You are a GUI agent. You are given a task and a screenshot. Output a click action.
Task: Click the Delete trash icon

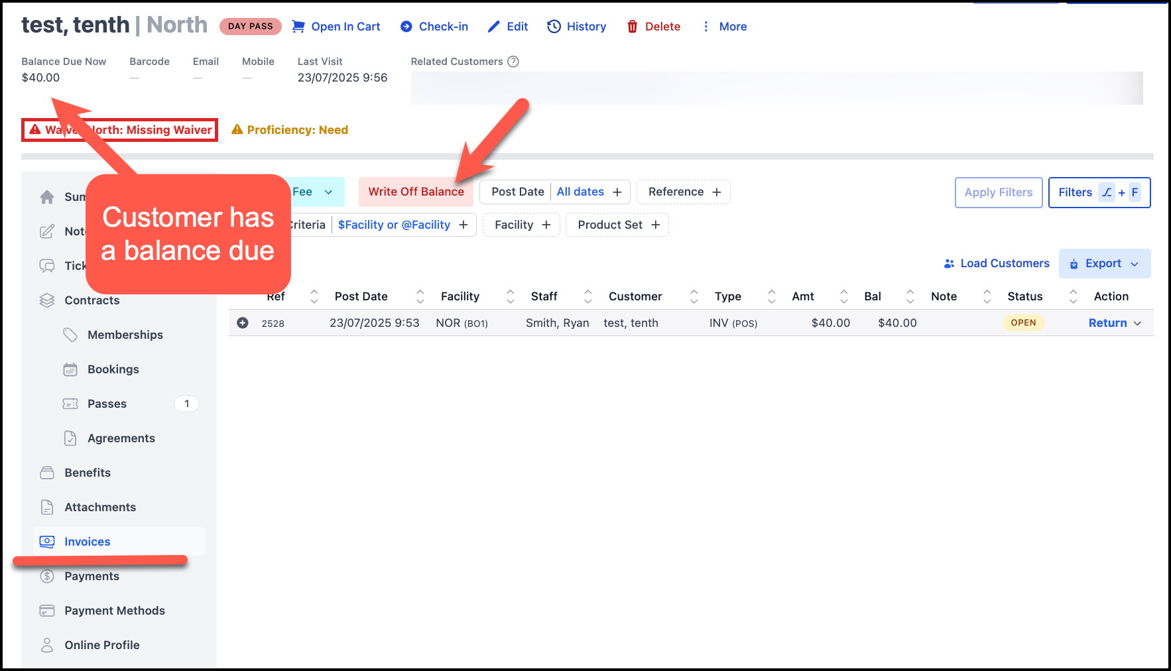633,27
